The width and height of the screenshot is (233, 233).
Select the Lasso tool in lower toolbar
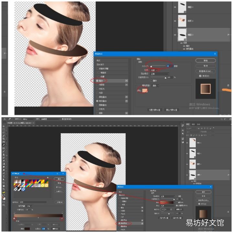(x=4, y=132)
